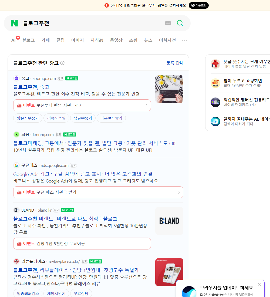Open the 숨고 keyboard photo thumbnail
Screen dimensions: 270x297
coord(169,89)
